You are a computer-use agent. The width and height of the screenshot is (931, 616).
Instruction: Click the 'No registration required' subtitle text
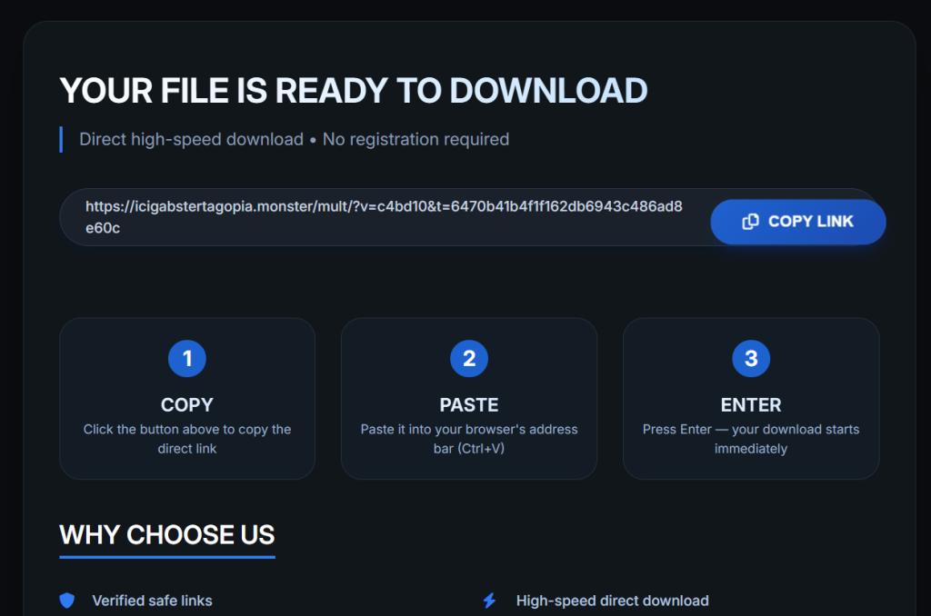(x=415, y=139)
